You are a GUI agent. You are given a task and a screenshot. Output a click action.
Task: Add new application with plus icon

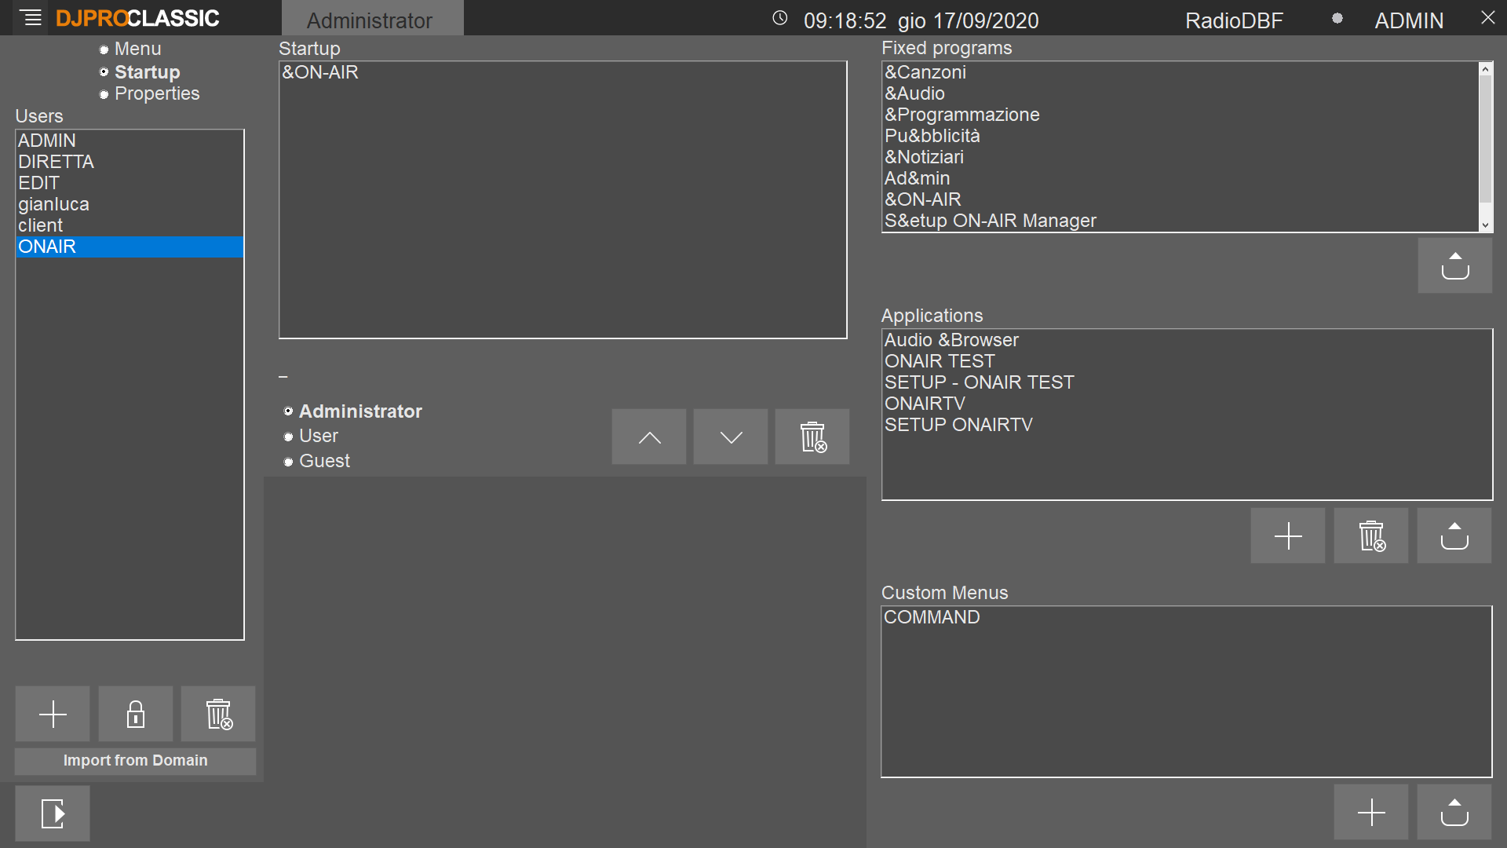pos(1287,535)
